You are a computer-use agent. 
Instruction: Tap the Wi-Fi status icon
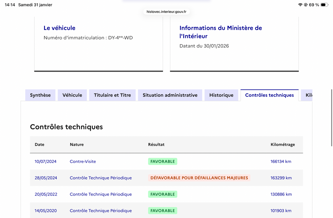(x=300, y=5)
